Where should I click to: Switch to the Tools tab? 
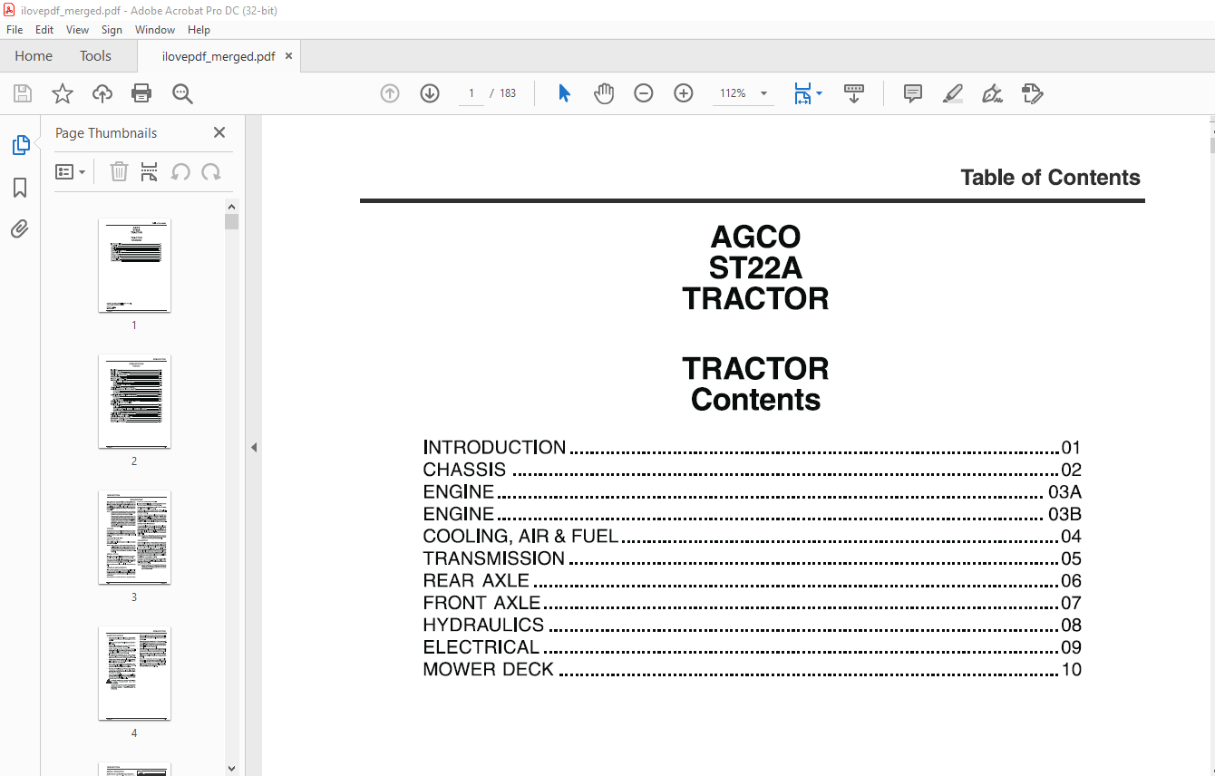(x=95, y=56)
